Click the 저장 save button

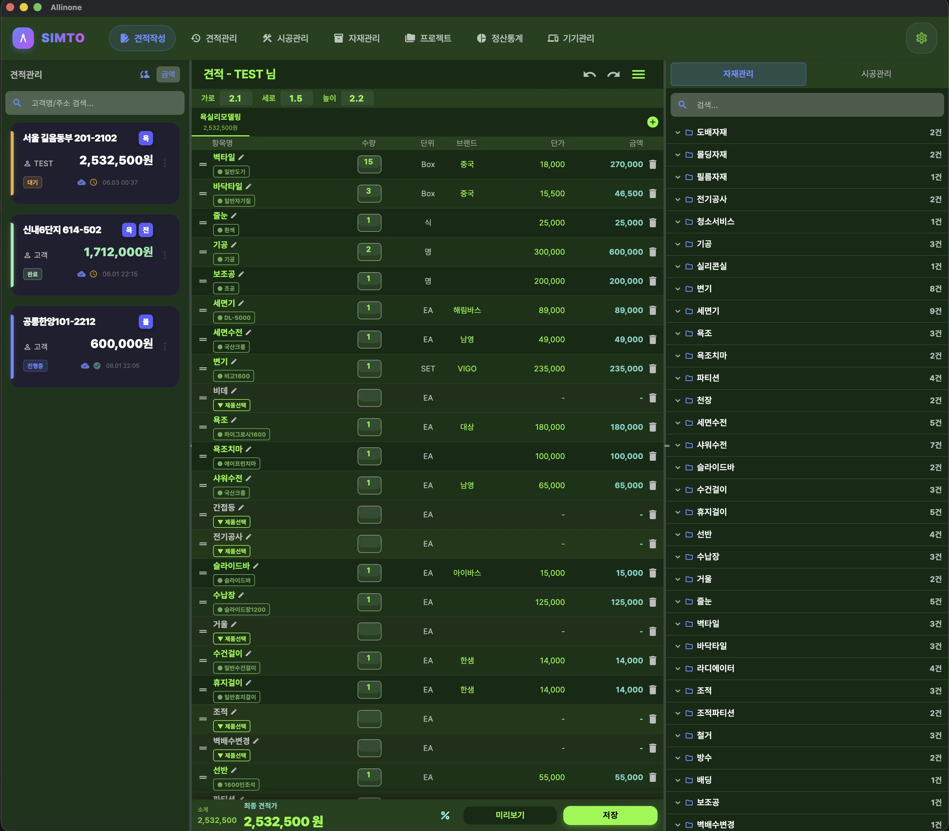(610, 815)
